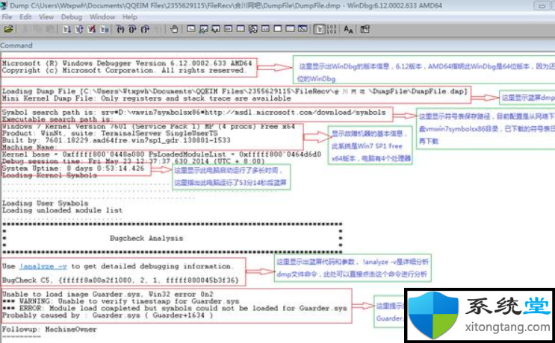
Task: Click the 'Kernel base' address line
Action: [x=161, y=154]
